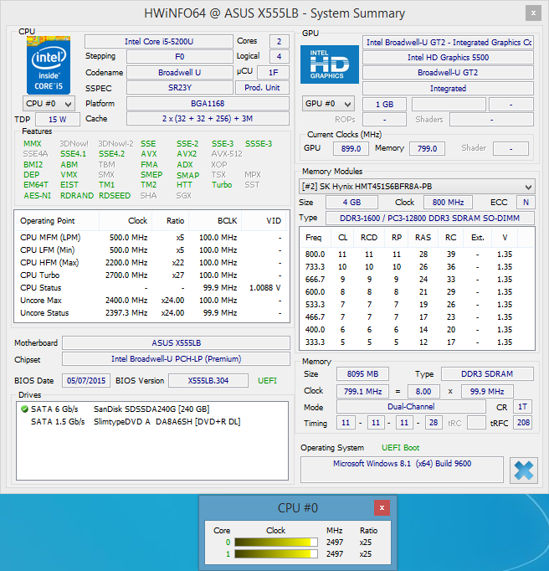Screen dimensions: 549x571
Task: Click the TDP 15 W field
Action: pyautogui.click(x=58, y=120)
